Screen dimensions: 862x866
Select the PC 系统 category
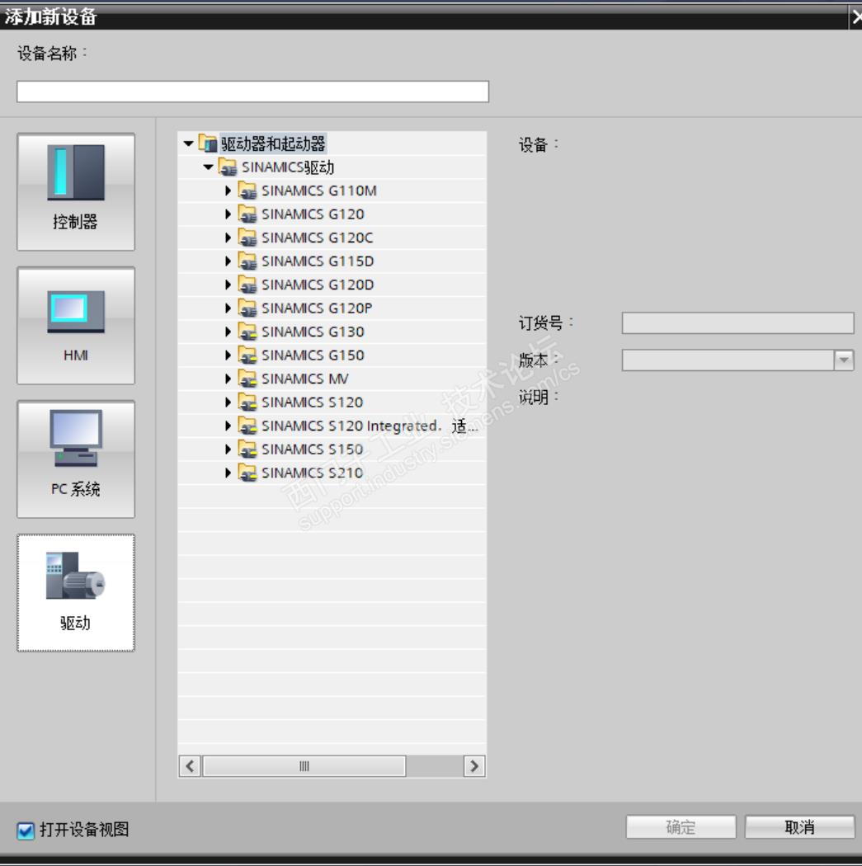[x=76, y=459]
